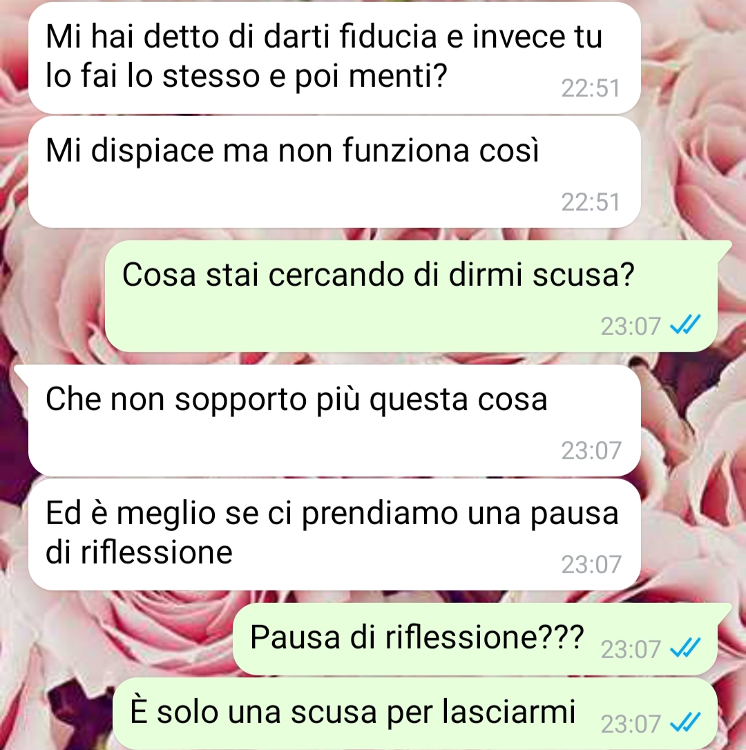The height and width of the screenshot is (750, 746).
Task: Click the 23:07 time under 'Che non sopporto'
Action: [x=591, y=450]
